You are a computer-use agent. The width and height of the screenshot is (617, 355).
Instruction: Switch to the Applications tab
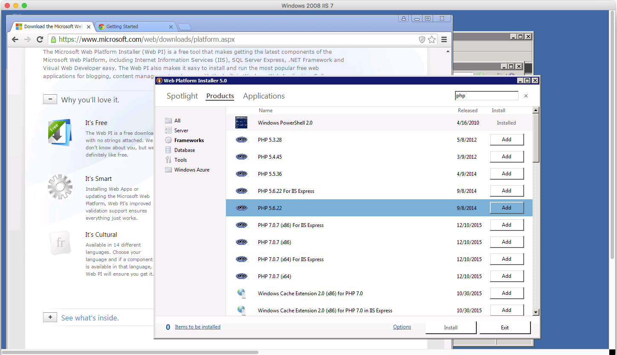[264, 96]
